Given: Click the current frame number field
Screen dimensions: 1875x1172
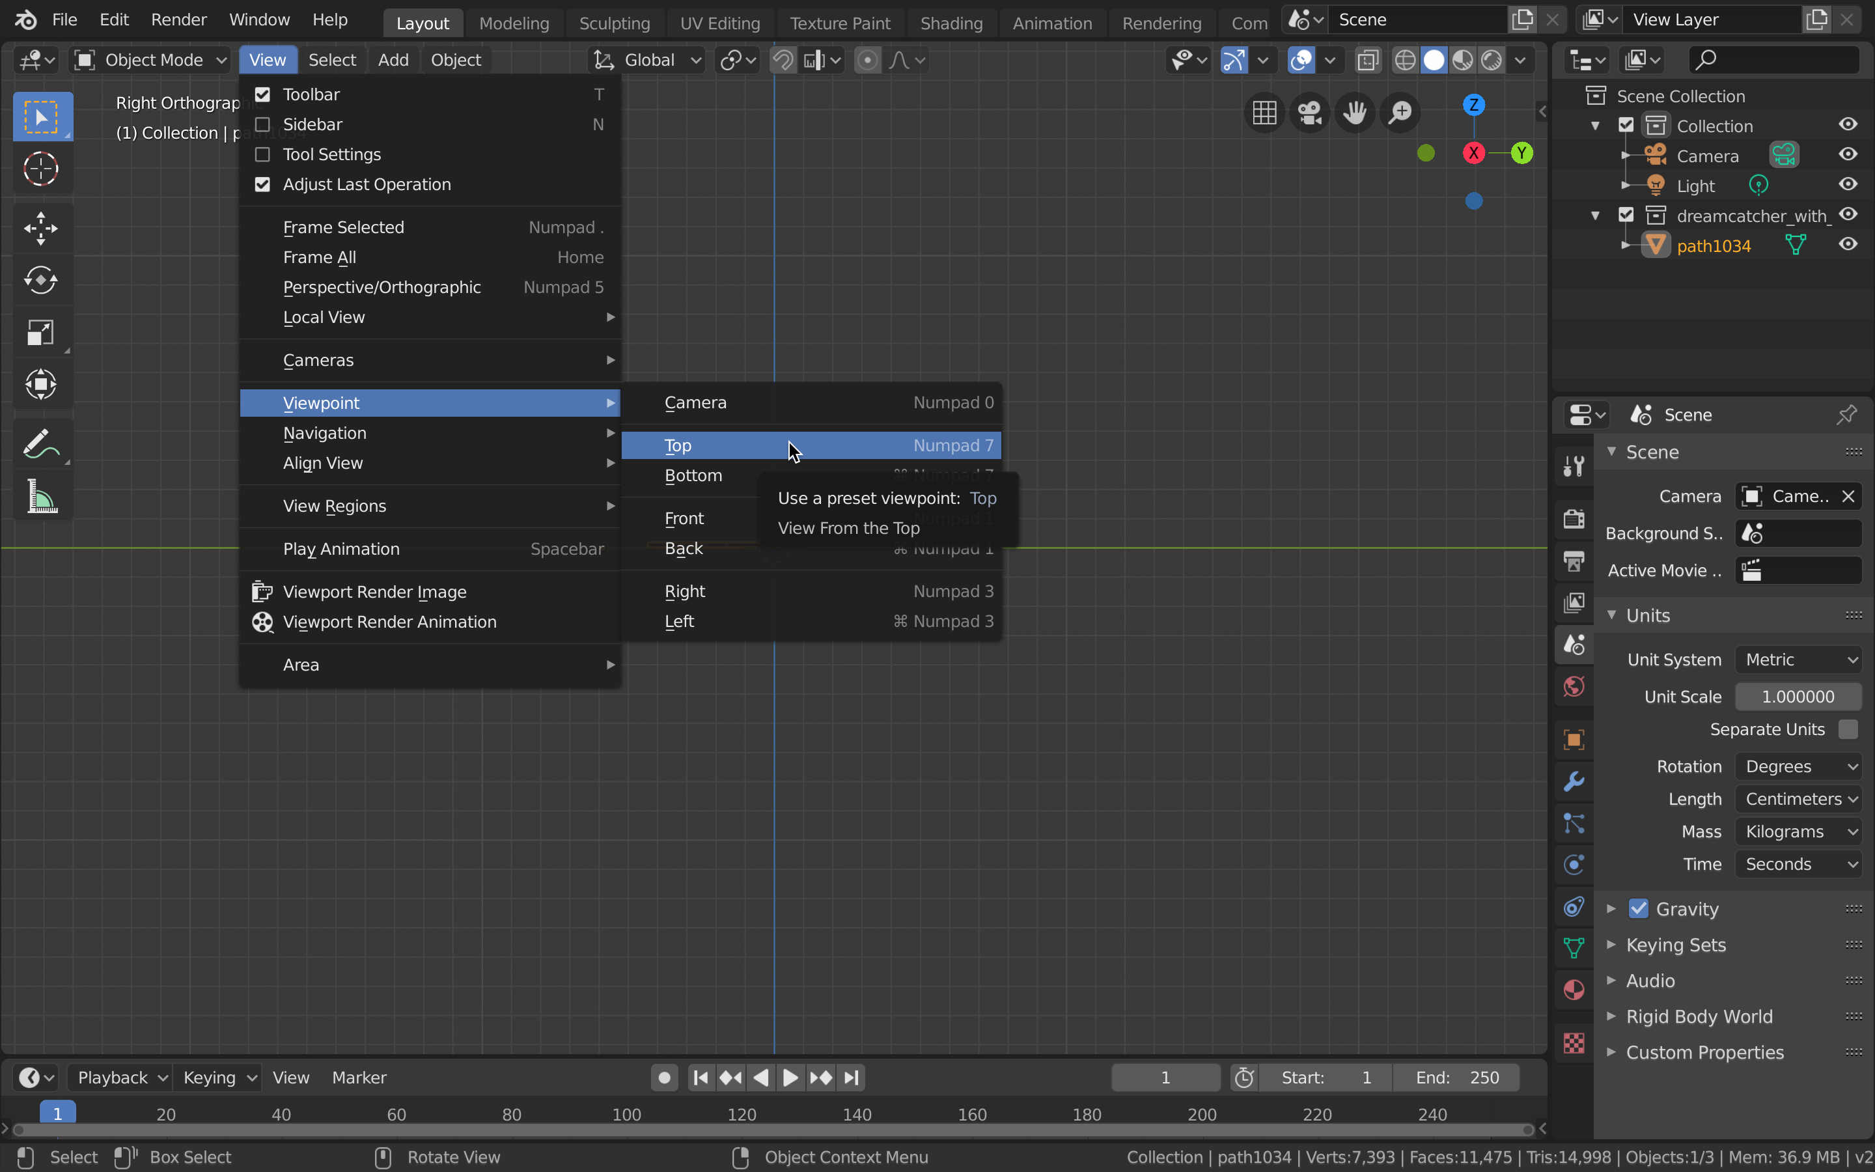Looking at the screenshot, I should click(1165, 1078).
